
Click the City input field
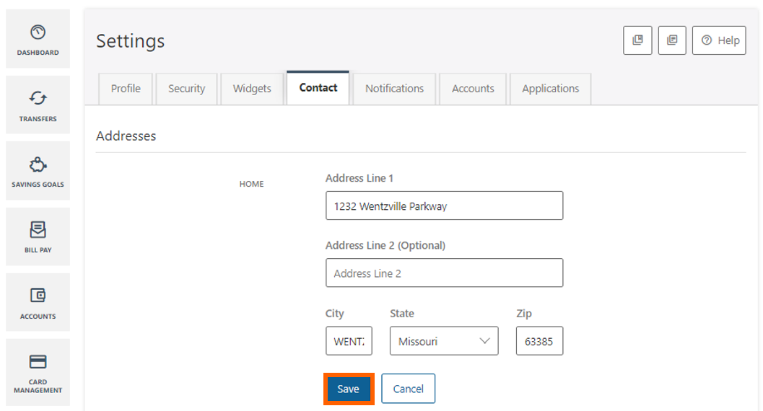coord(349,340)
